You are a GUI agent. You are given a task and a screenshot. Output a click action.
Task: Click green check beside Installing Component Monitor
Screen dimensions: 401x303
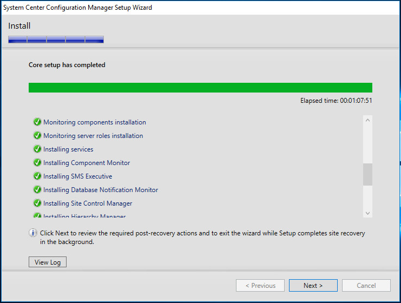pyautogui.click(x=37, y=163)
